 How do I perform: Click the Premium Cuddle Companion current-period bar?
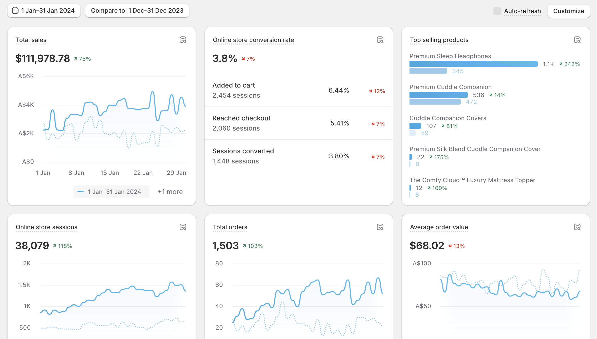coord(439,95)
